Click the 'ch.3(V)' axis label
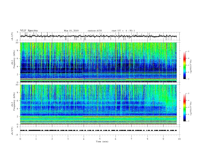The width and height of the screenshot is (202, 156). pos(12,131)
